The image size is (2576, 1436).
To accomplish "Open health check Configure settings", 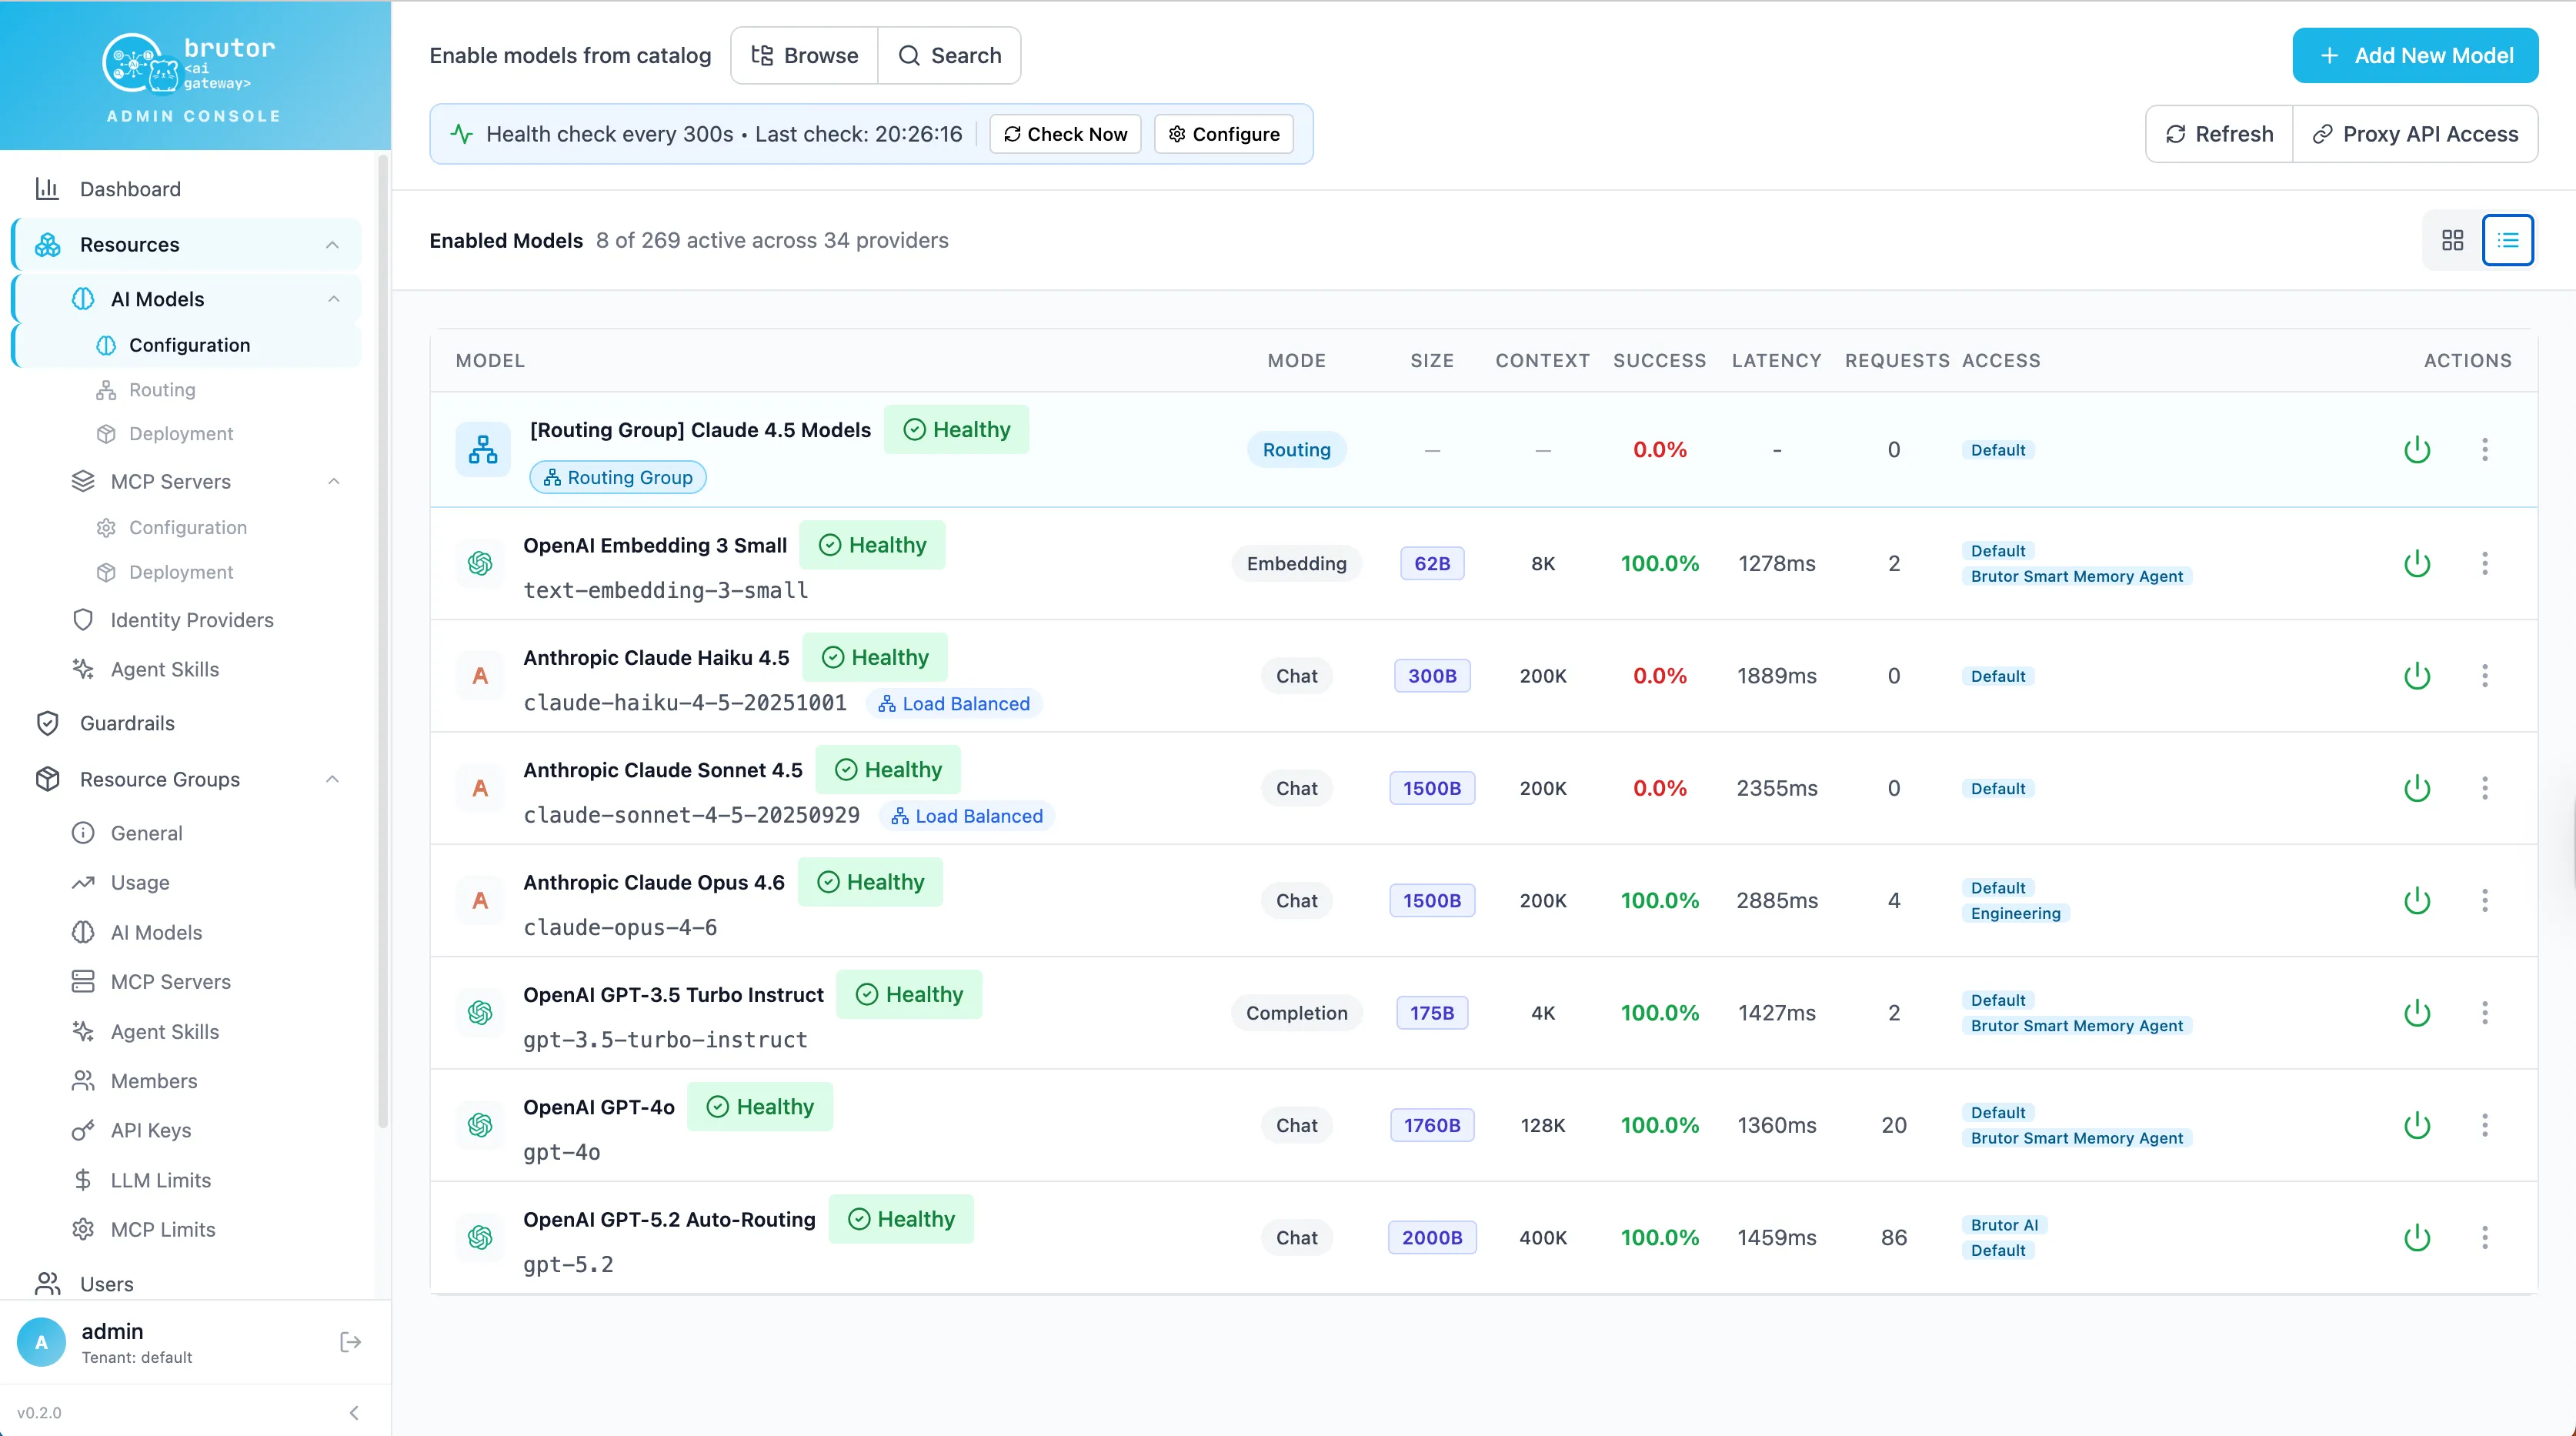I will point(1224,134).
